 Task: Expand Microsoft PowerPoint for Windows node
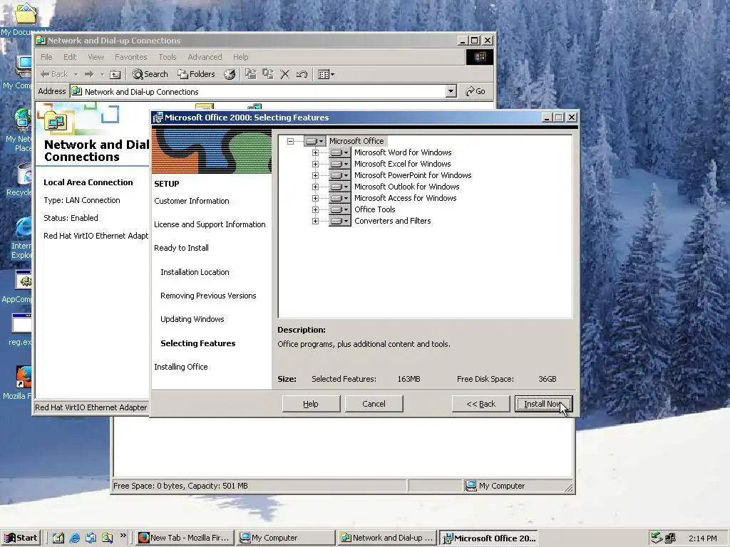[315, 175]
